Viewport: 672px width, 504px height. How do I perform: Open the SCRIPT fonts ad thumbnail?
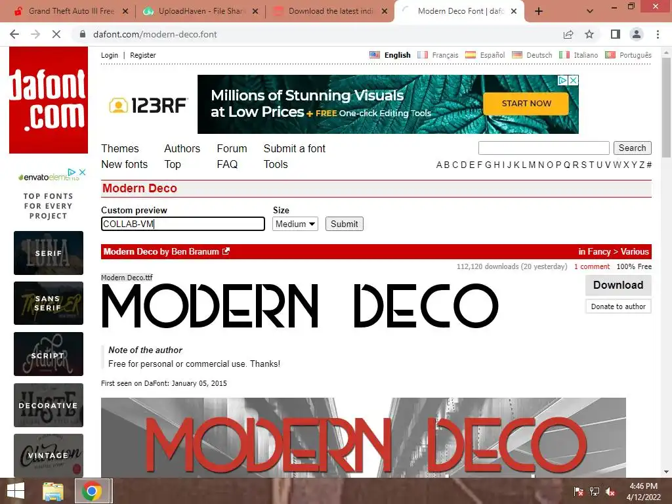(49, 354)
